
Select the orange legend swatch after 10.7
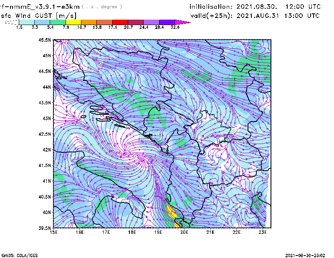pyautogui.click(x=89, y=22)
